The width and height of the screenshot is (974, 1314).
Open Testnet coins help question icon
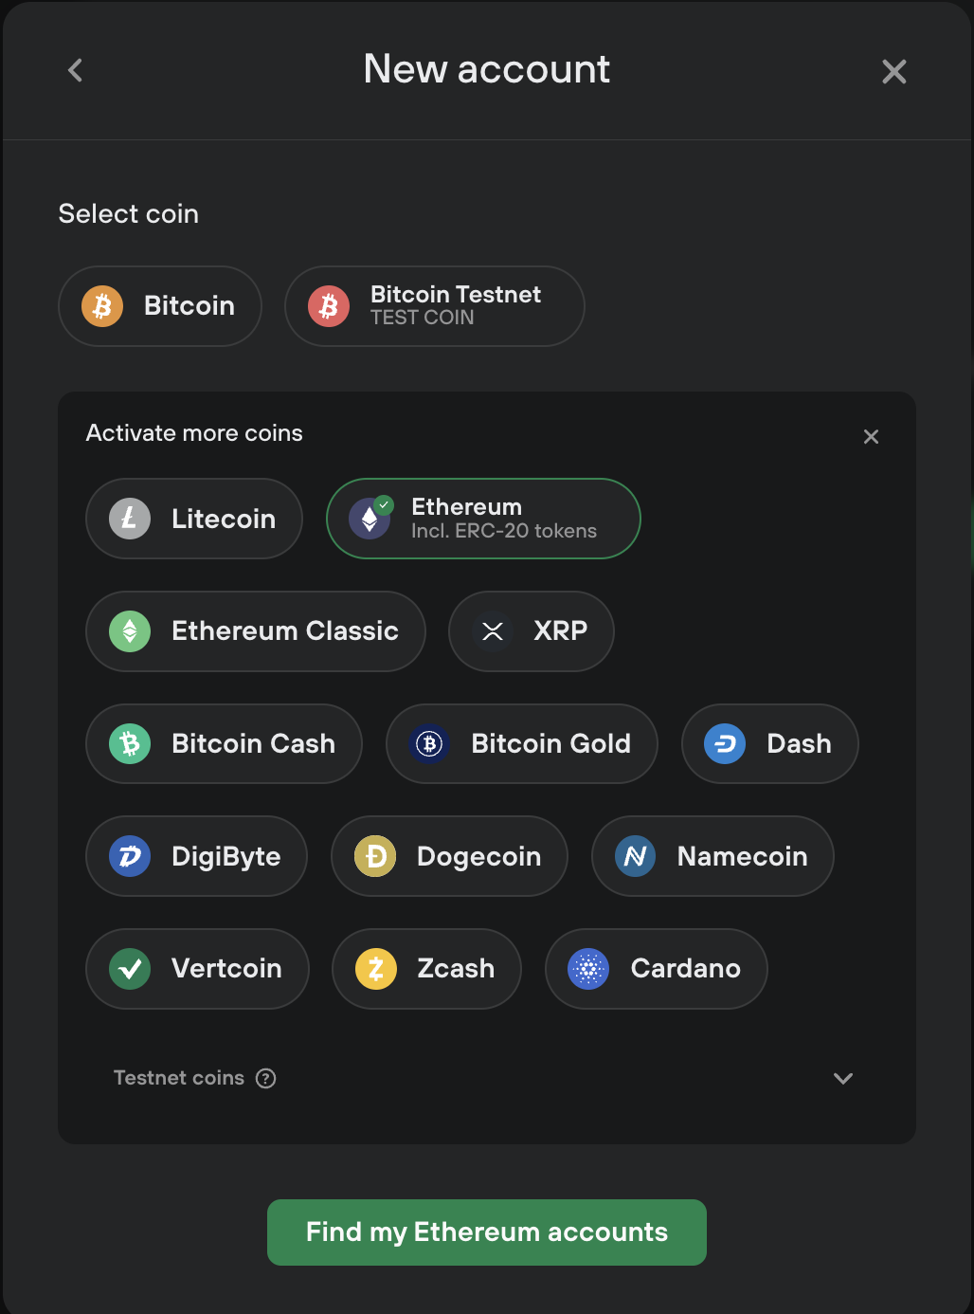(x=266, y=1078)
